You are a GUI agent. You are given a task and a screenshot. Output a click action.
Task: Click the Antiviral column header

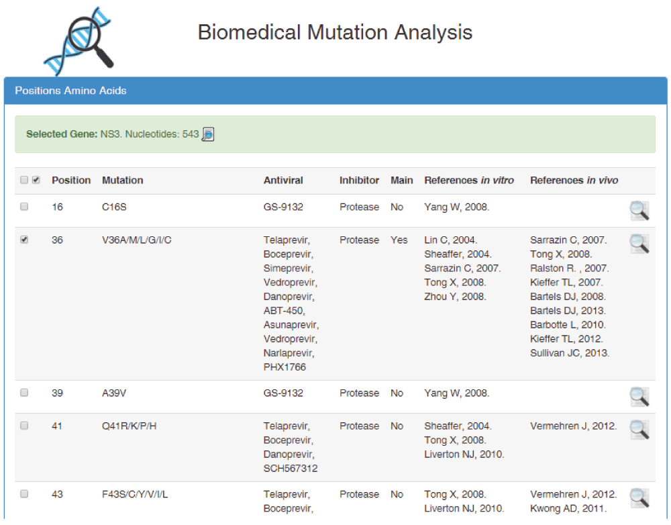point(283,180)
